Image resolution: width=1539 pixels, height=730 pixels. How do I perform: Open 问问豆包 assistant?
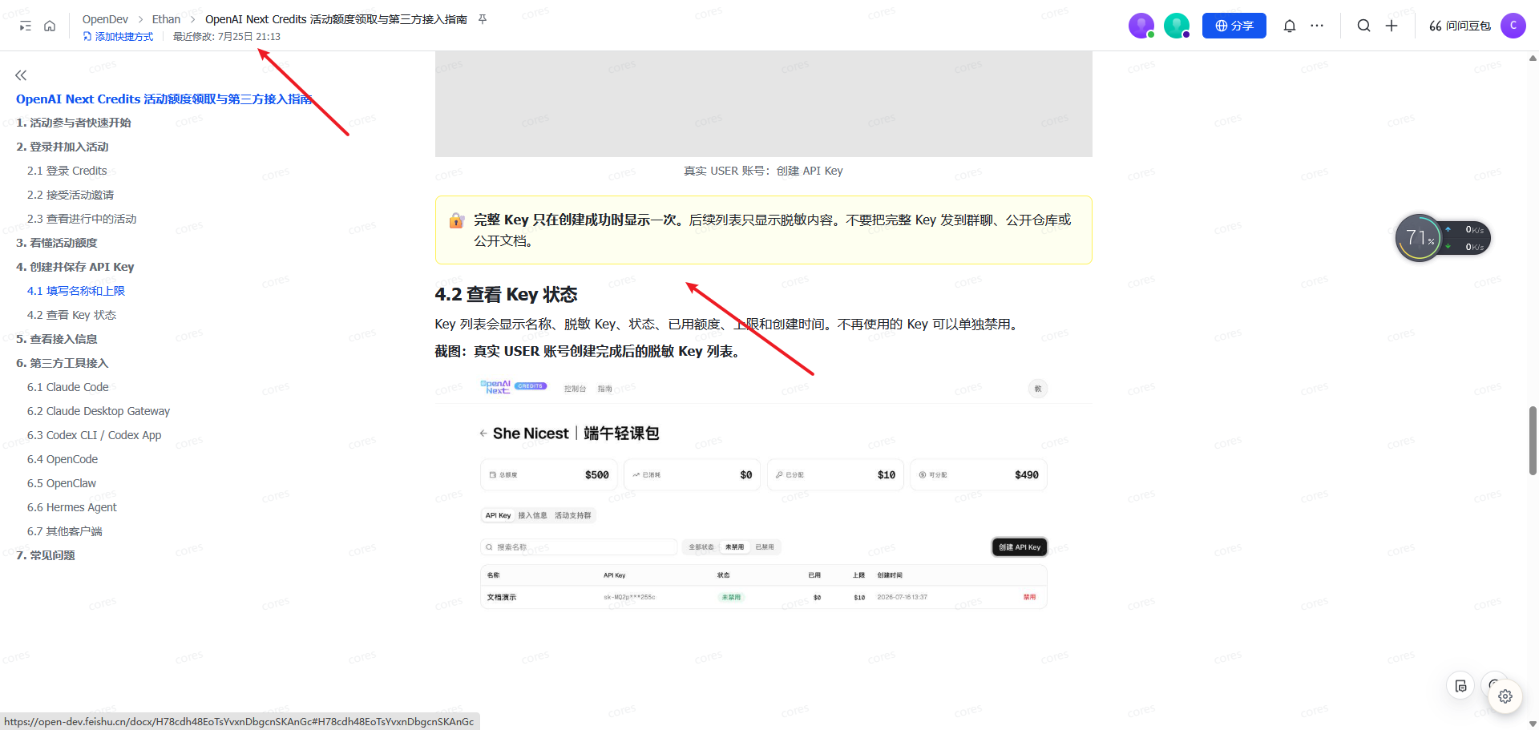(1460, 26)
